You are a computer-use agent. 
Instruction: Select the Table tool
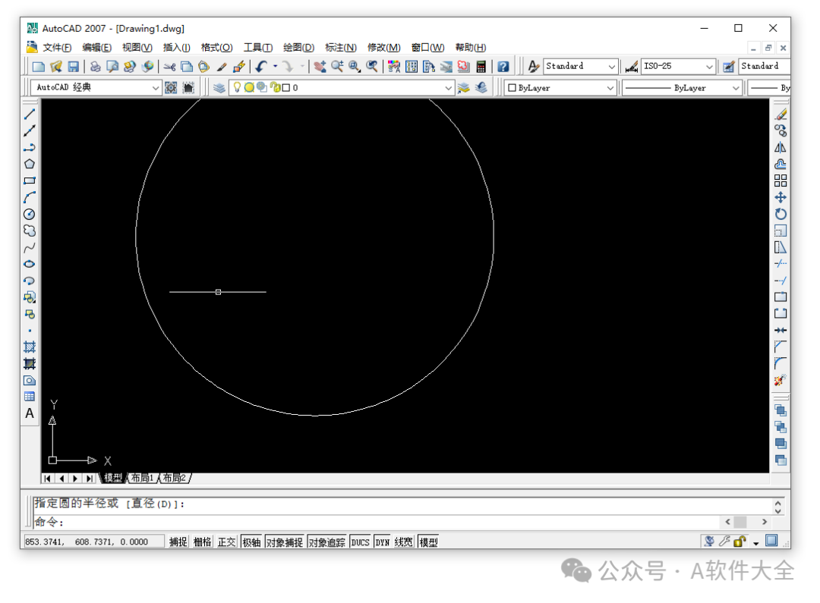pos(30,397)
